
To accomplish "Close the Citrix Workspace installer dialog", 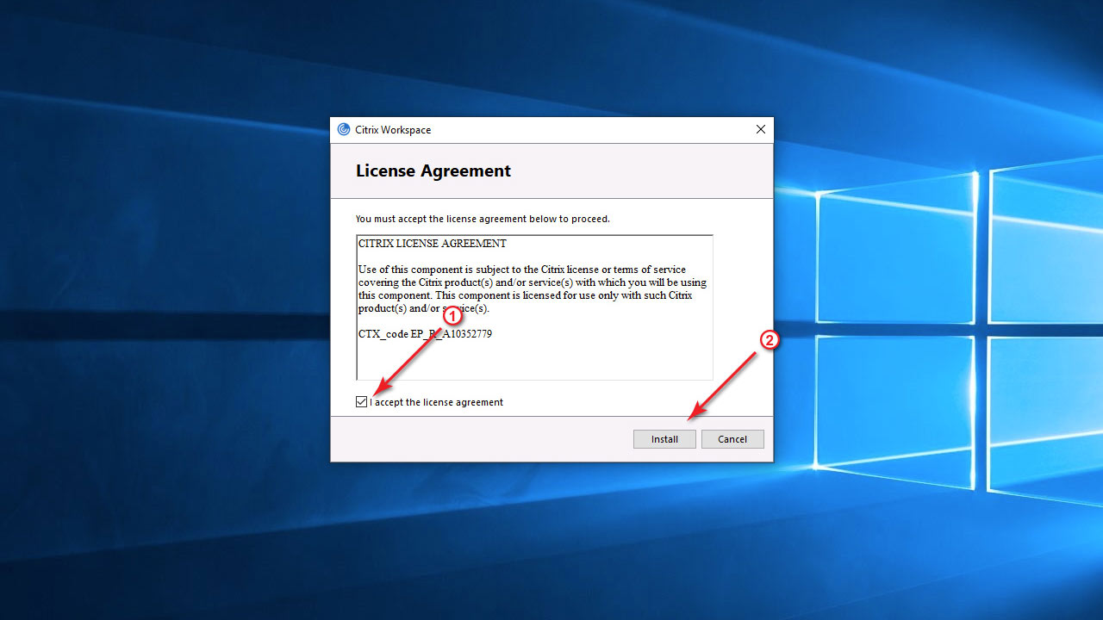I will click(x=760, y=129).
